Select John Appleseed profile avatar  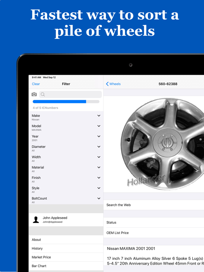36,220
